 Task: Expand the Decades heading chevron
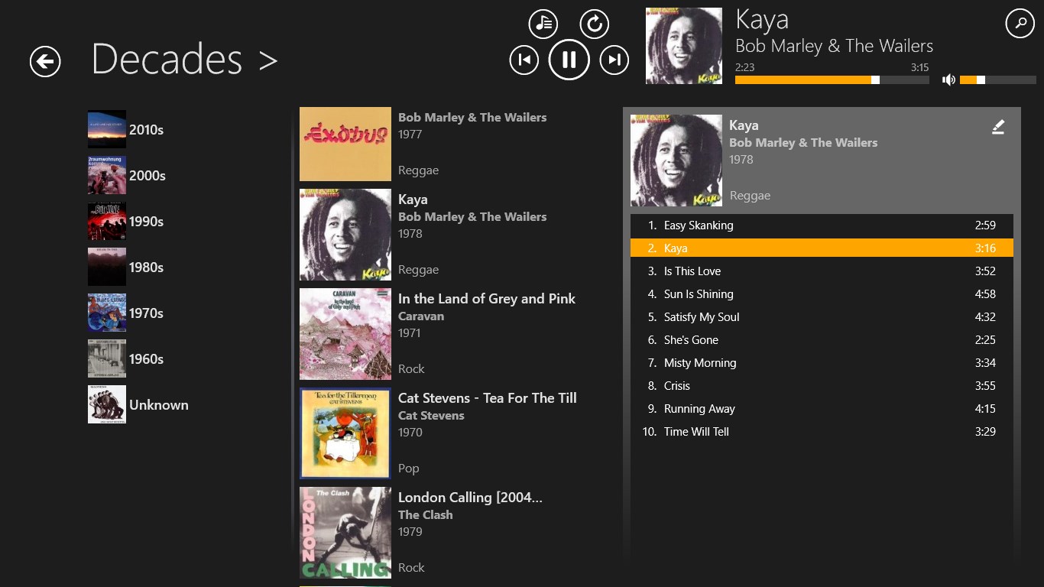[x=267, y=60]
